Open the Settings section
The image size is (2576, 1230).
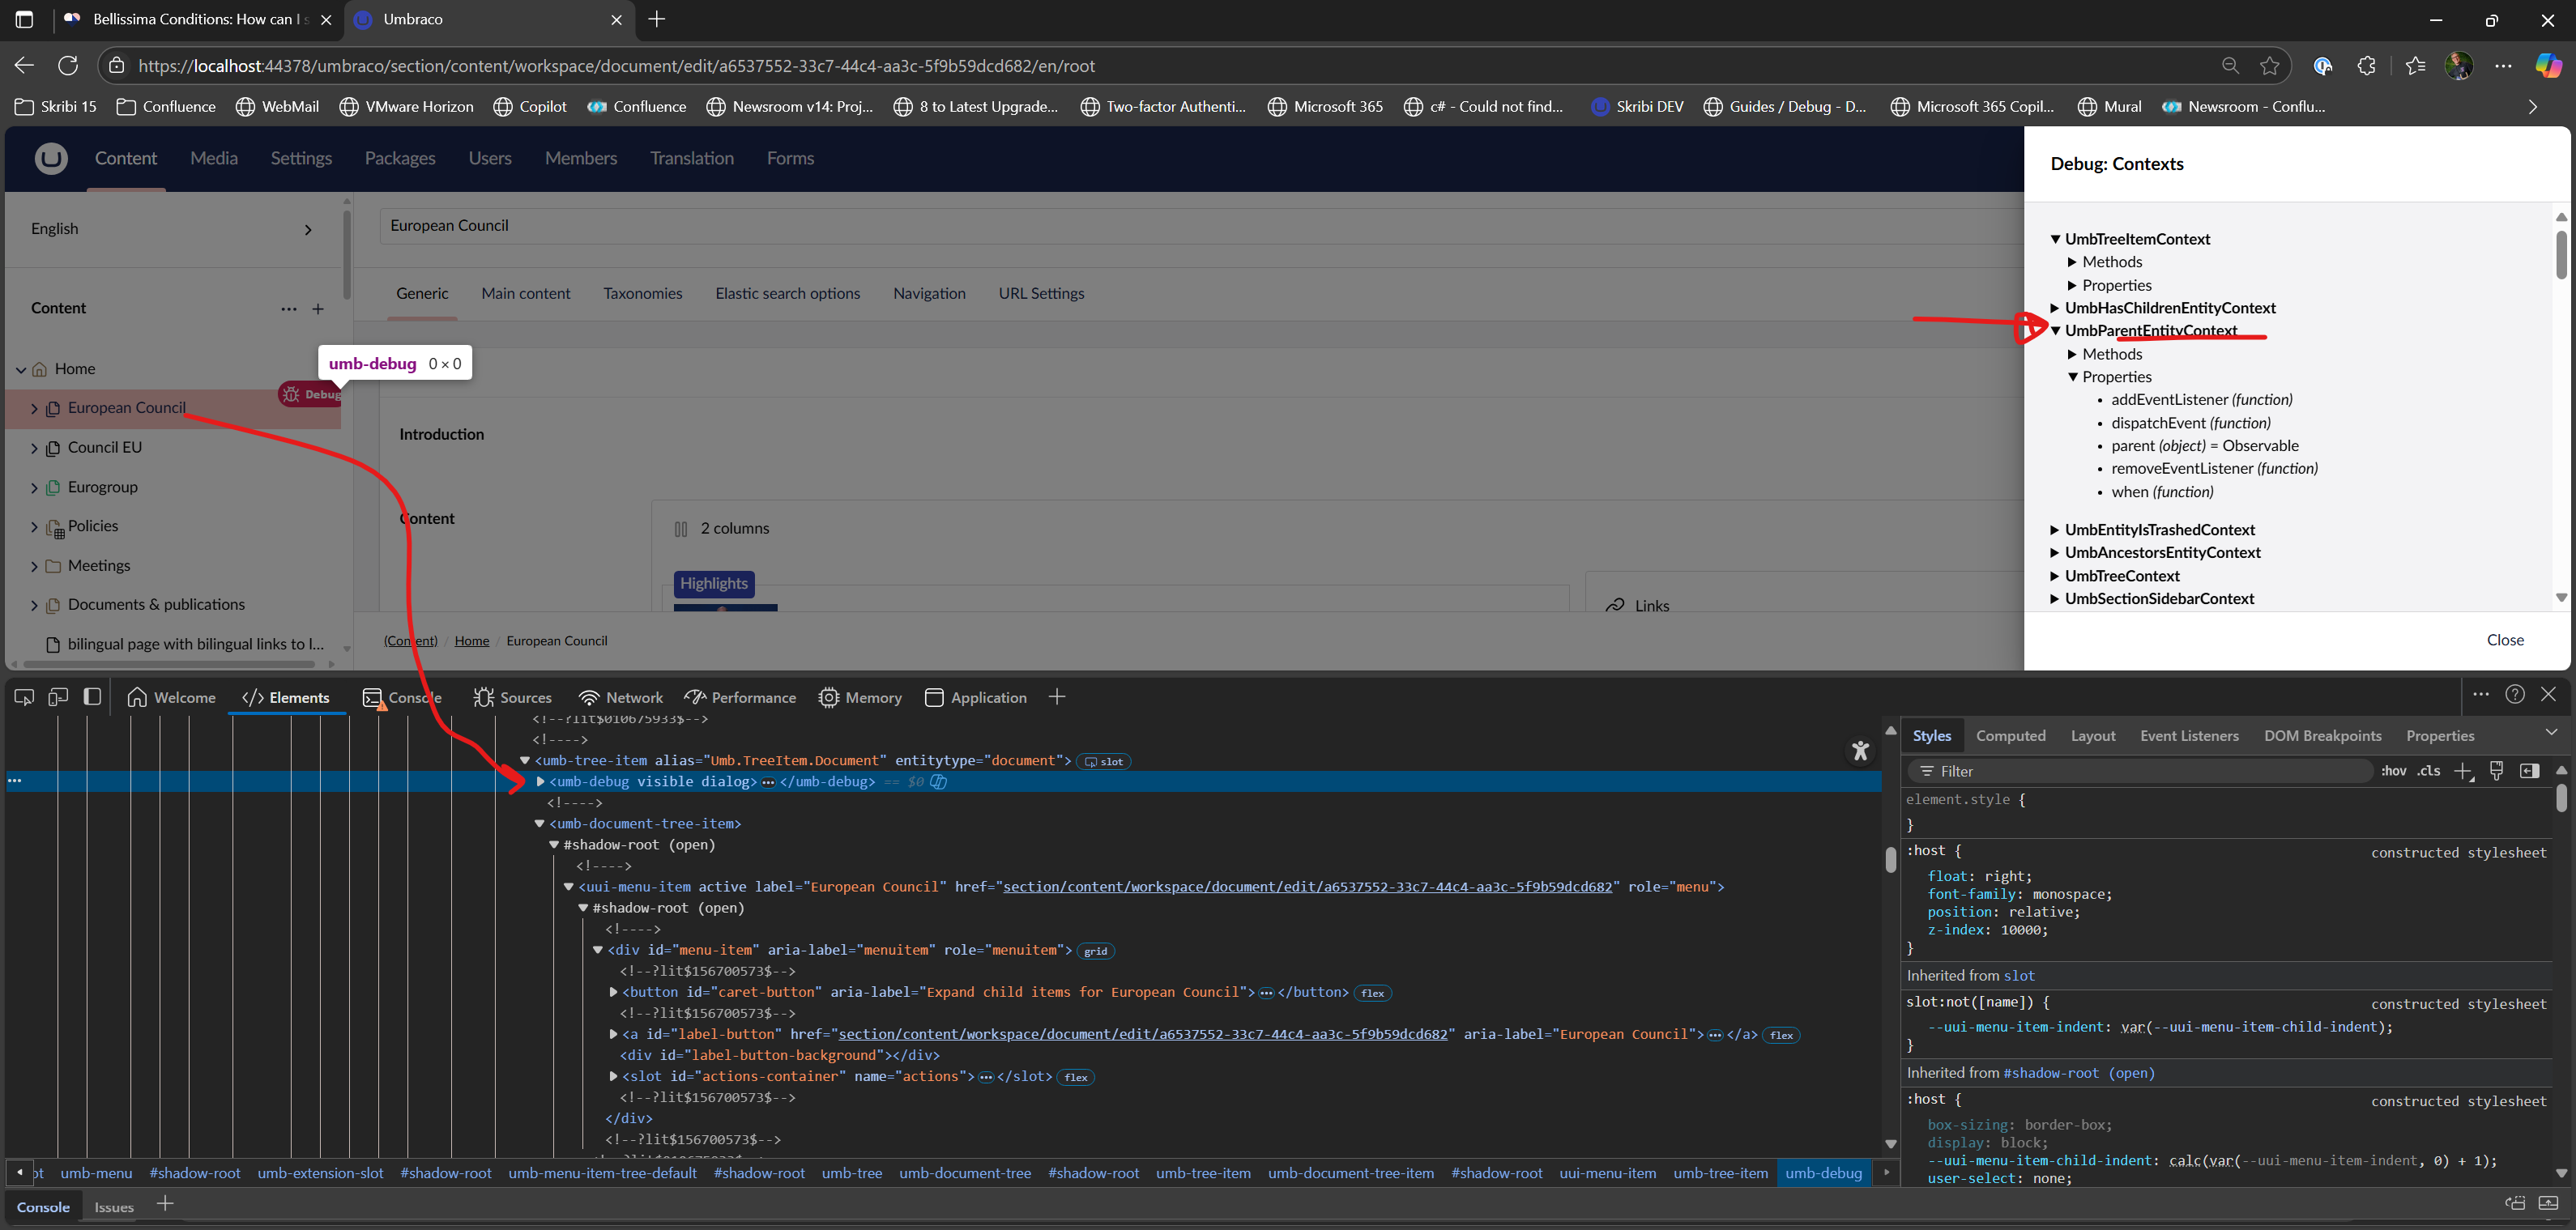(301, 158)
